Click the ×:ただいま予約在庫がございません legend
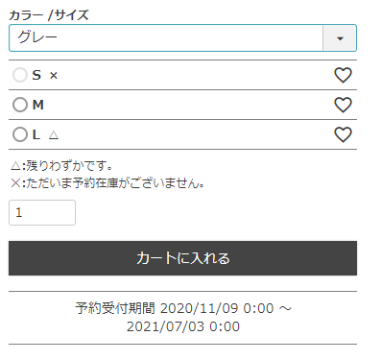 [x=107, y=183]
